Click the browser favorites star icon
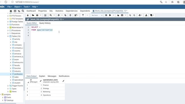185x104 pixels. [x=166, y=2]
